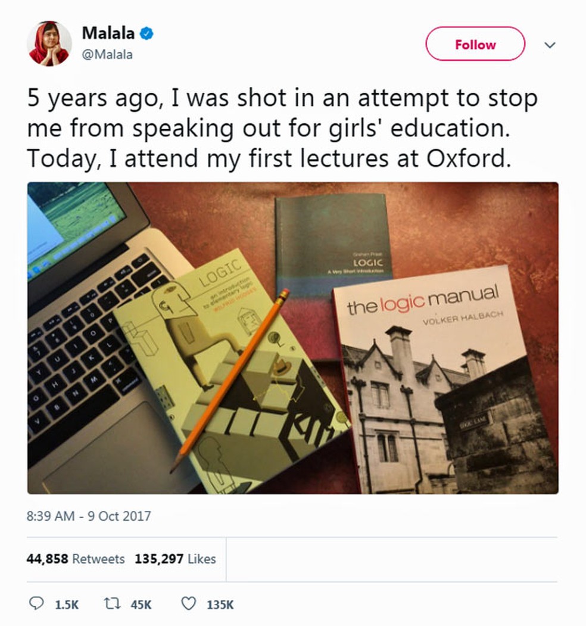Expand the tweet actions dropdown arrow
The image size is (586, 626).
[551, 44]
